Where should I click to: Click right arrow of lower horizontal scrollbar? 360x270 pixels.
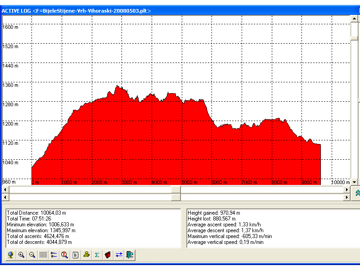[x=346, y=197]
